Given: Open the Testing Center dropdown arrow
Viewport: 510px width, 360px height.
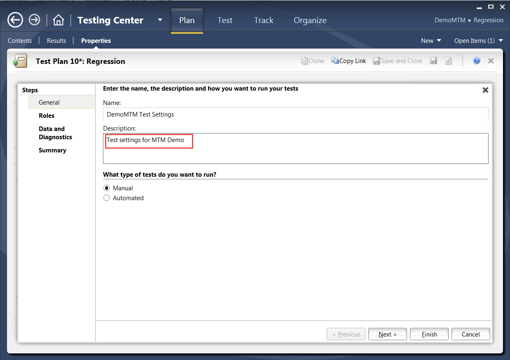Looking at the screenshot, I should click(x=160, y=20).
